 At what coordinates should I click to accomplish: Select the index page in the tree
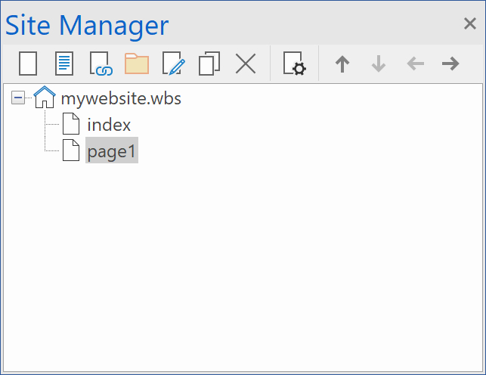(109, 125)
